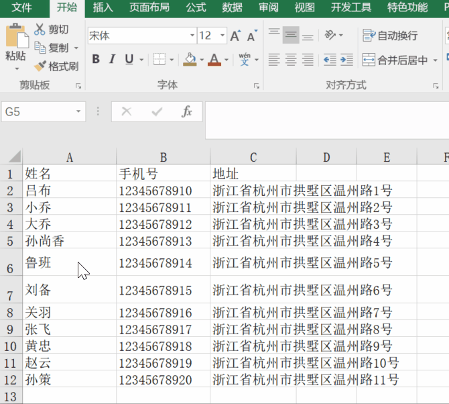Image resolution: width=449 pixels, height=404 pixels.
Task: Set middle vertical alignment
Action: coord(291,35)
